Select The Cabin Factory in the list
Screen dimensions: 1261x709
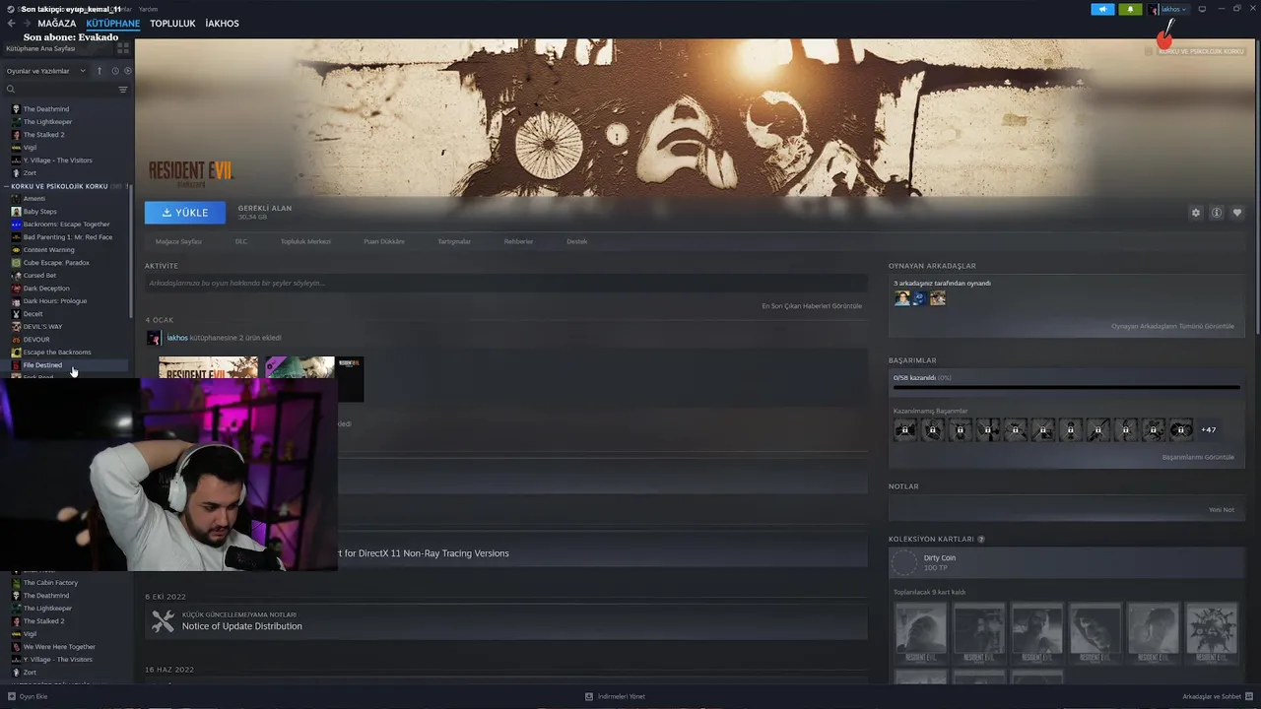pyautogui.click(x=50, y=583)
